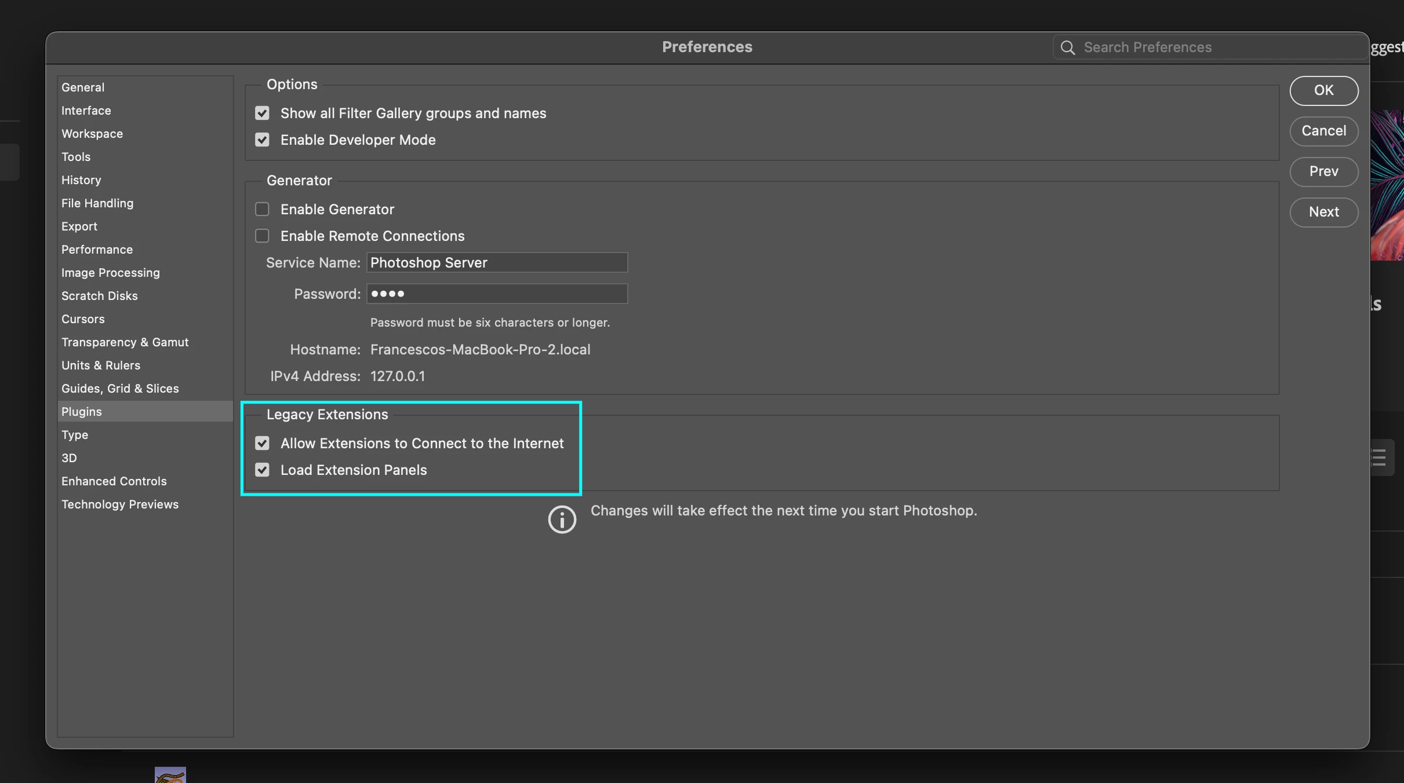Switch to Interface preferences
This screenshot has width=1404, height=783.
(x=86, y=111)
